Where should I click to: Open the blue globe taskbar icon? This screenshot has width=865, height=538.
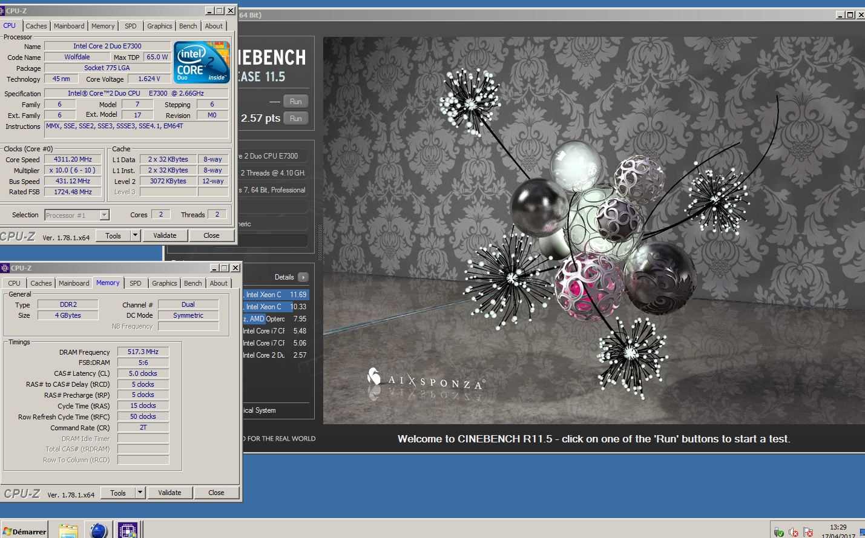click(98, 531)
